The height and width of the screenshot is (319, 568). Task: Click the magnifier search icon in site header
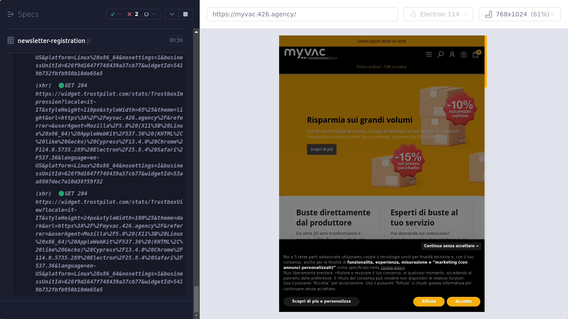tap(441, 54)
